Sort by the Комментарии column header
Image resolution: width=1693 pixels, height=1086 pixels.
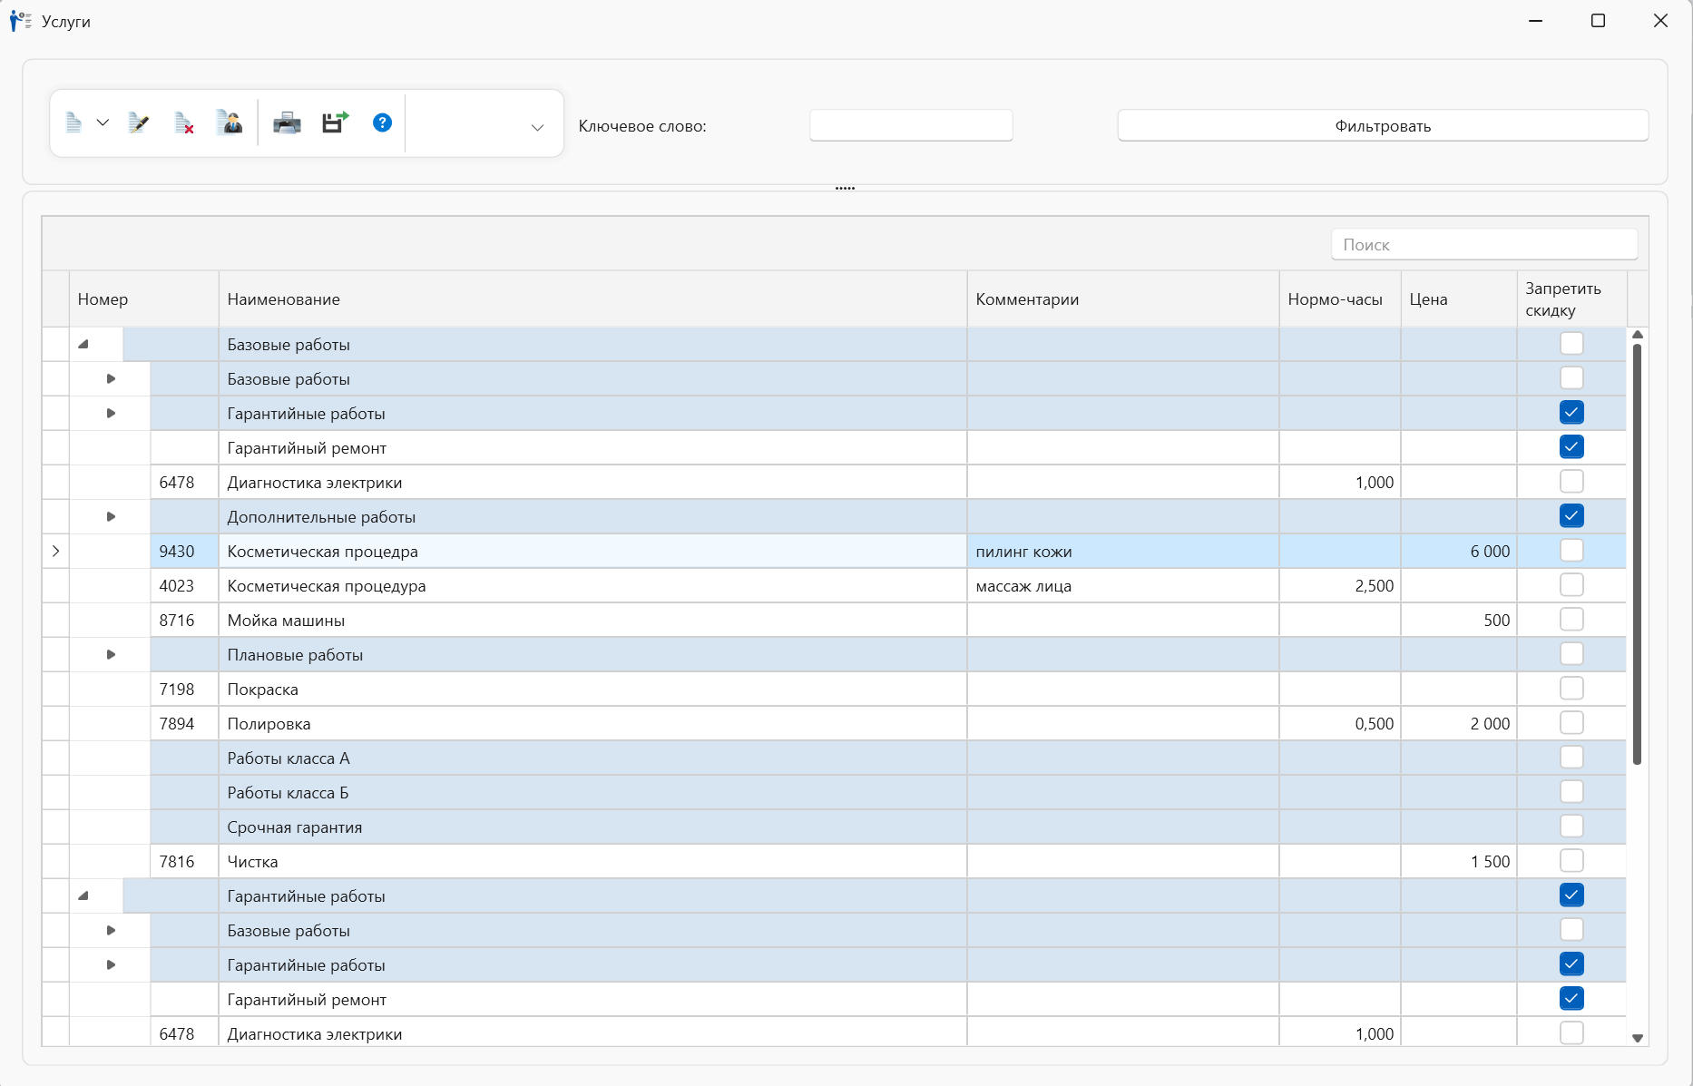[x=1123, y=299]
